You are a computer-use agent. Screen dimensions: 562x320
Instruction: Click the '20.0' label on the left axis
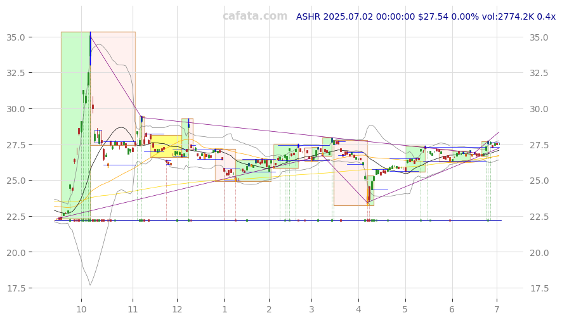coord(15,253)
